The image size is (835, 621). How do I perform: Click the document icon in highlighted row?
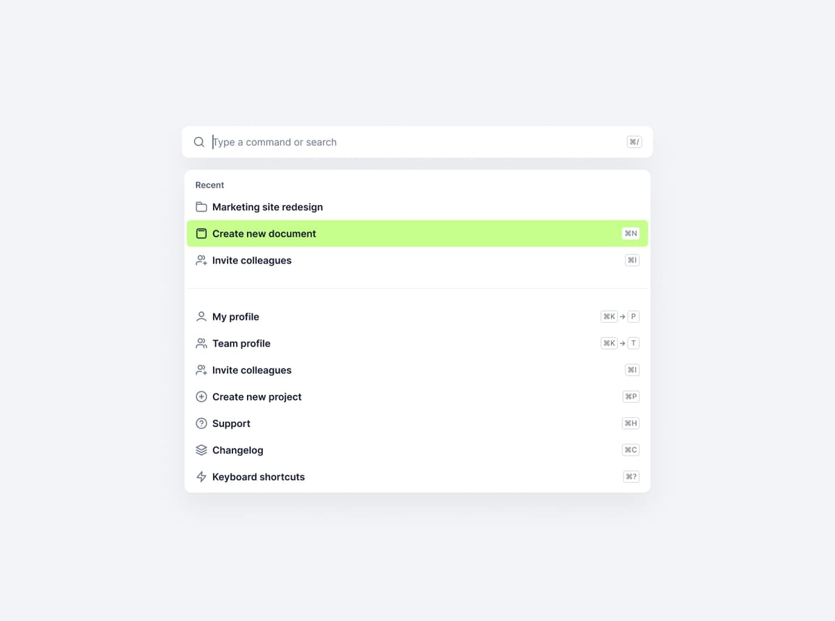point(201,234)
